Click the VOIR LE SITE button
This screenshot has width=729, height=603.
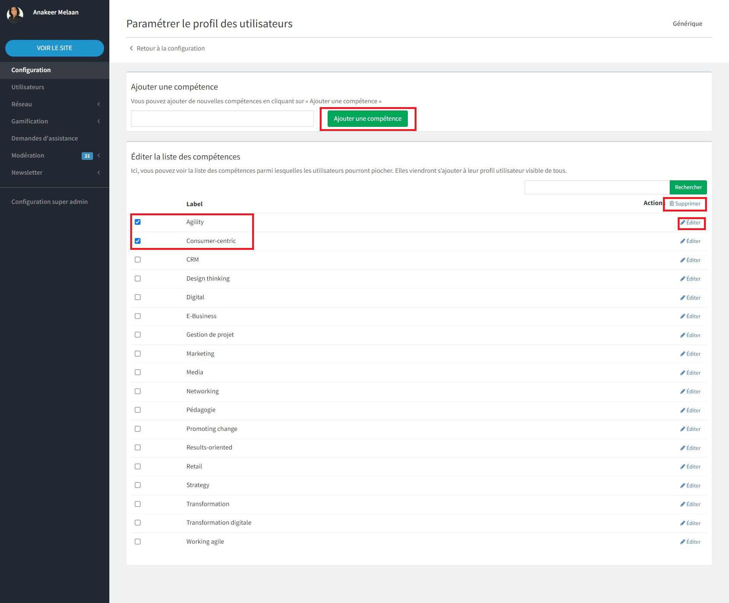coord(54,48)
